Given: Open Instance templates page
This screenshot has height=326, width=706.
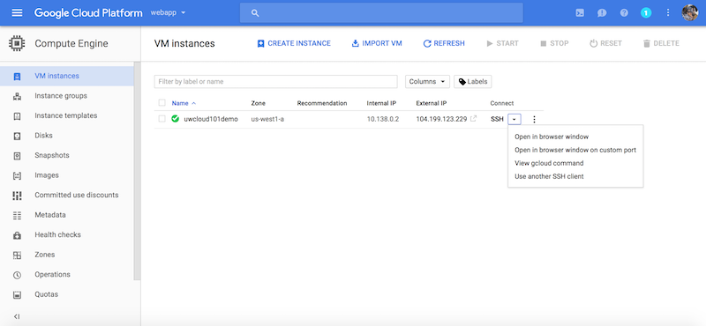Looking at the screenshot, I should tap(65, 115).
